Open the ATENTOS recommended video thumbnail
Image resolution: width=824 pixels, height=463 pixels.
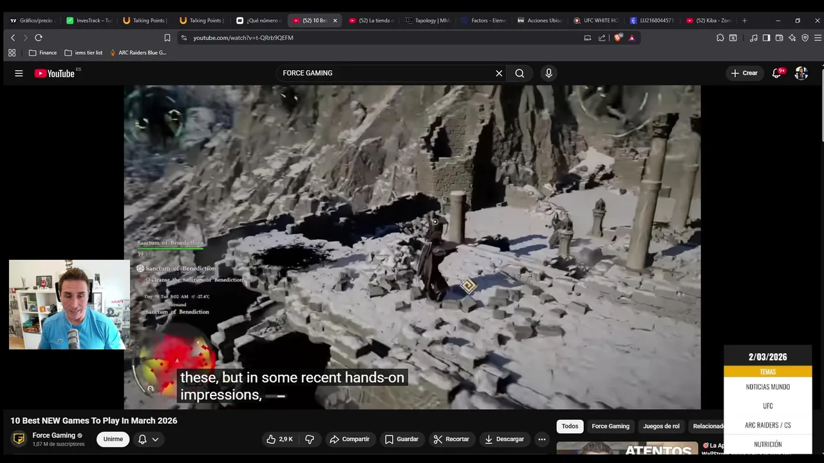point(628,449)
